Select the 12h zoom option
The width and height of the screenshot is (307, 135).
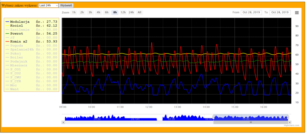[x=123, y=13]
